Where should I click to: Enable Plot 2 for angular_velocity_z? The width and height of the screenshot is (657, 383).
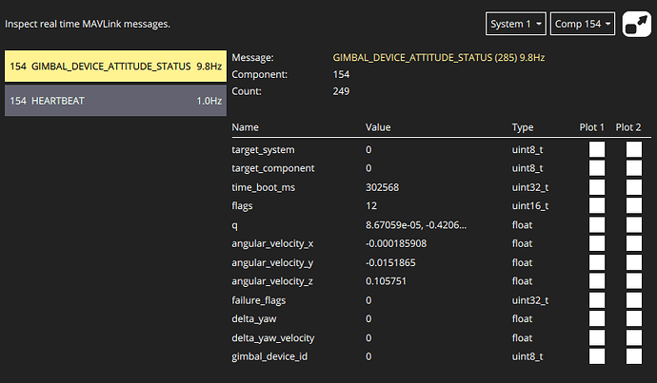(x=634, y=281)
